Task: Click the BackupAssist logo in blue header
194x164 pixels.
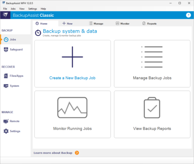Action: (x=5, y=15)
